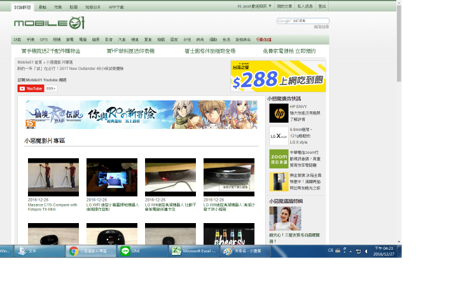Open the $288 台灣之星 banner ad
The width and height of the screenshot is (458, 286).
click(278, 76)
